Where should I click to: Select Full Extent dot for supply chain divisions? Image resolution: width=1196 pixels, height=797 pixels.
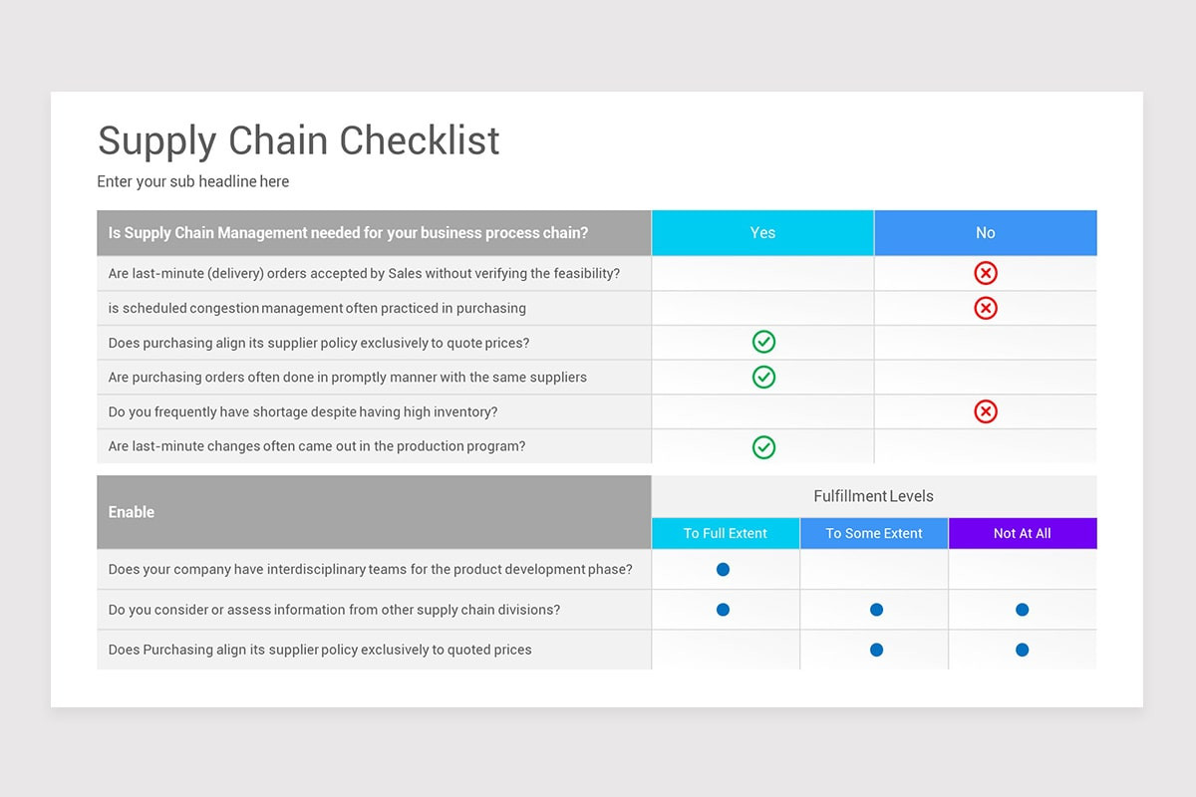(x=724, y=610)
